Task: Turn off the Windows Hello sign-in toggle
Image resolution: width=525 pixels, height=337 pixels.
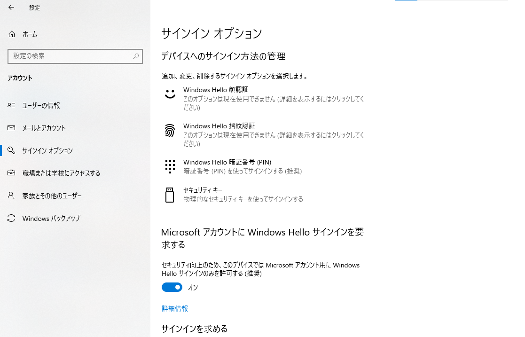Action: (x=172, y=287)
